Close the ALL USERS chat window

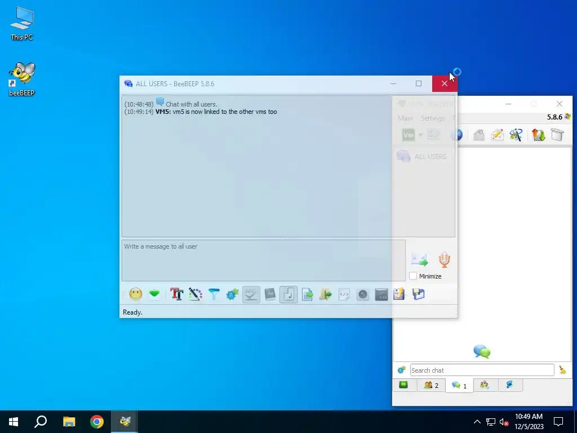click(x=445, y=83)
